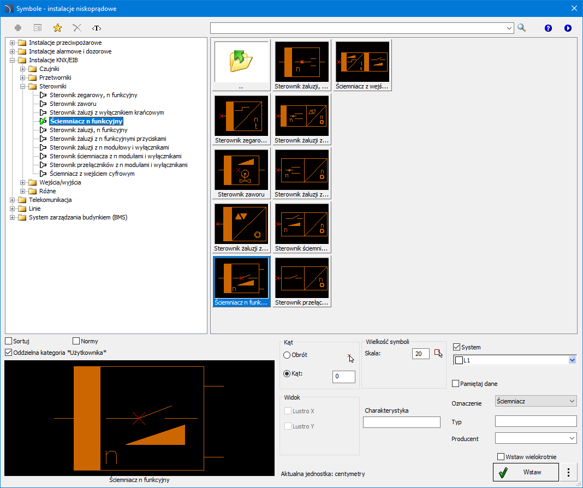583x488 pixels.
Task: Toggle the Pamiętaj dane checkbox
Action: click(456, 384)
